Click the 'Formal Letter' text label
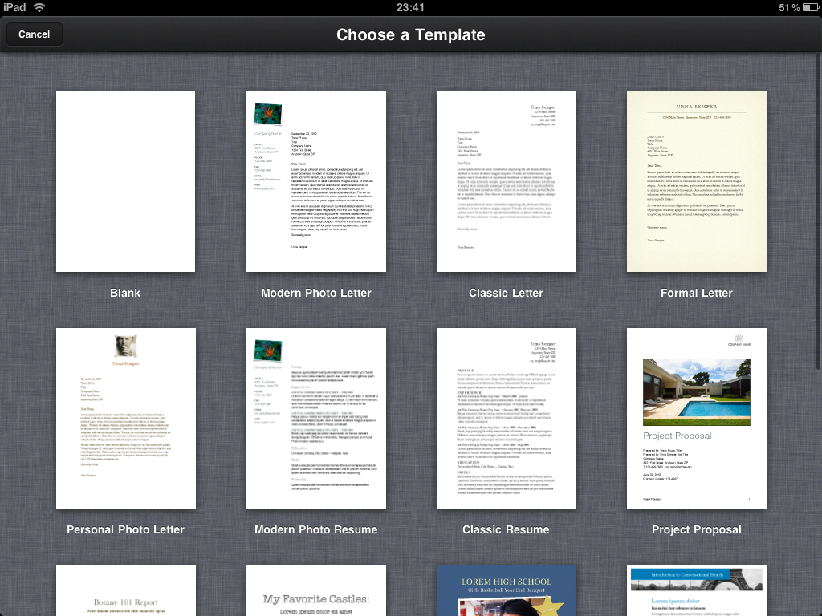The width and height of the screenshot is (822, 616). point(696,294)
